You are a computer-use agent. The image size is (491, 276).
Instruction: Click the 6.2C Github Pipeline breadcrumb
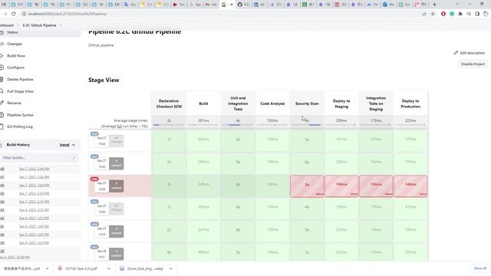click(x=39, y=25)
